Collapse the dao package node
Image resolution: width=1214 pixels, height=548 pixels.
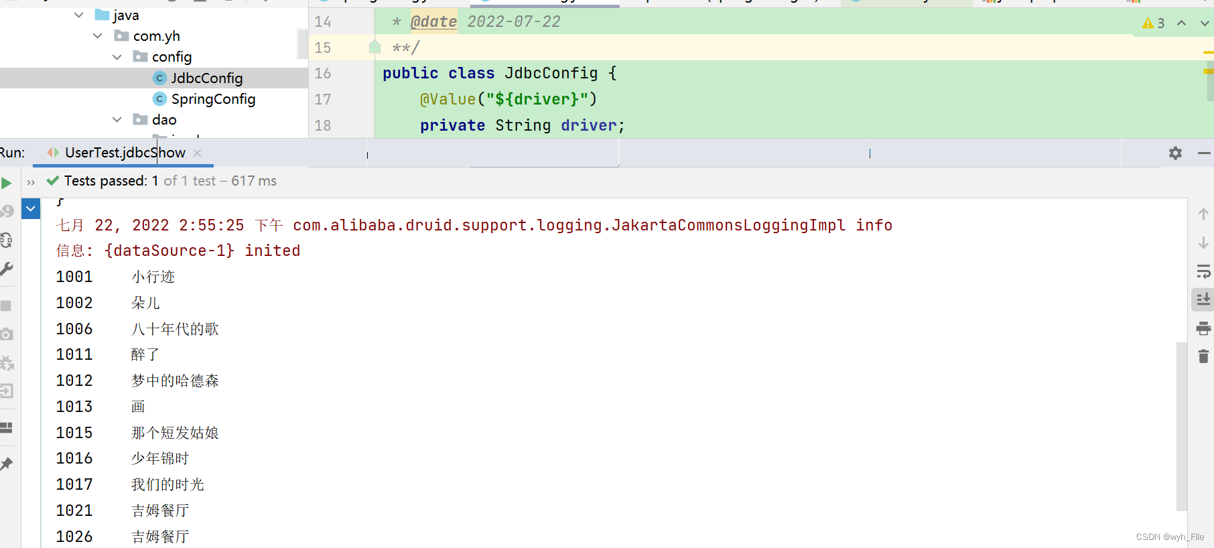pyautogui.click(x=117, y=119)
